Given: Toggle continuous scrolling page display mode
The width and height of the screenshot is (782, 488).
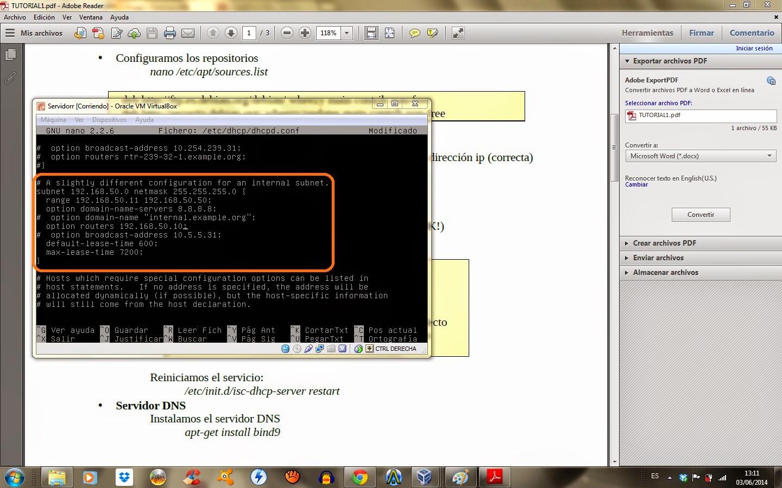Looking at the screenshot, I should point(371,33).
